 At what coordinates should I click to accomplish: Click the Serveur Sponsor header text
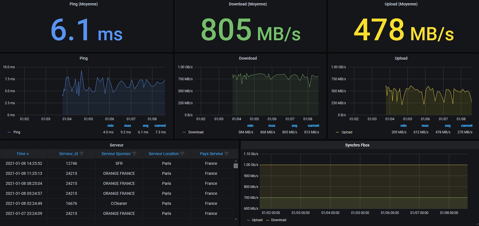tap(116, 154)
